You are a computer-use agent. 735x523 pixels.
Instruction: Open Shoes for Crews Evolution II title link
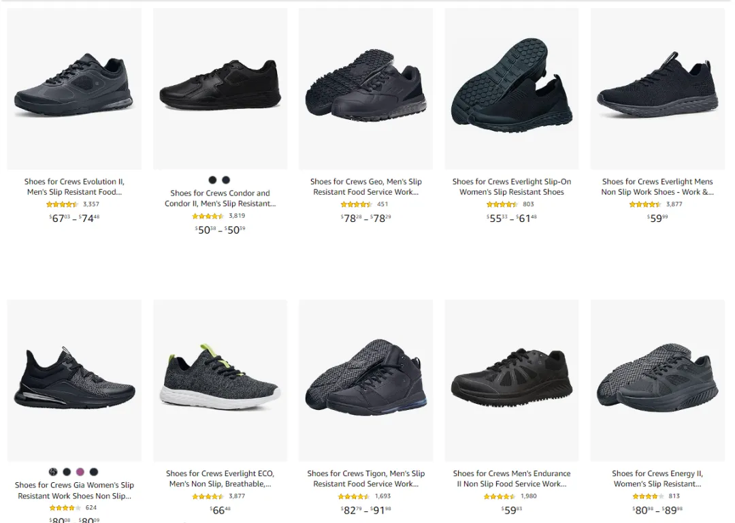tap(74, 187)
